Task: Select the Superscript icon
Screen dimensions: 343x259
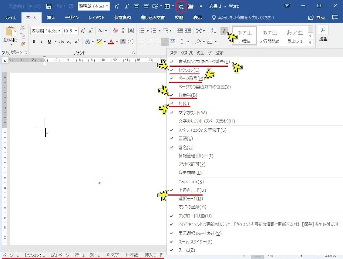Action: click(76, 41)
